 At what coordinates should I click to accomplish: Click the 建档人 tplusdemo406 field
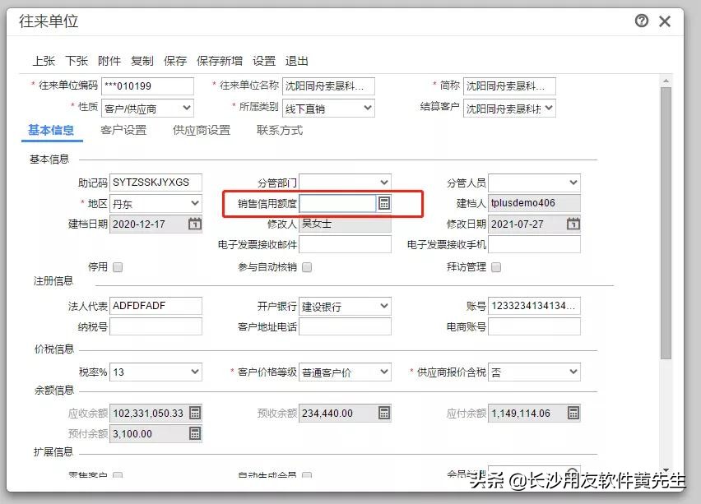(x=534, y=203)
